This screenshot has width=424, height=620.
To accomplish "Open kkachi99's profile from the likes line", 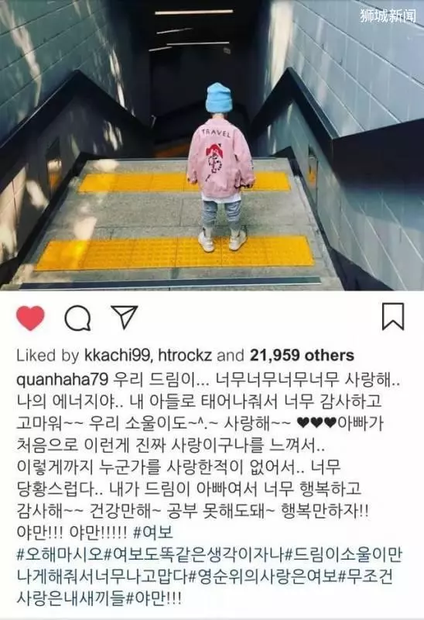I will coord(117,356).
